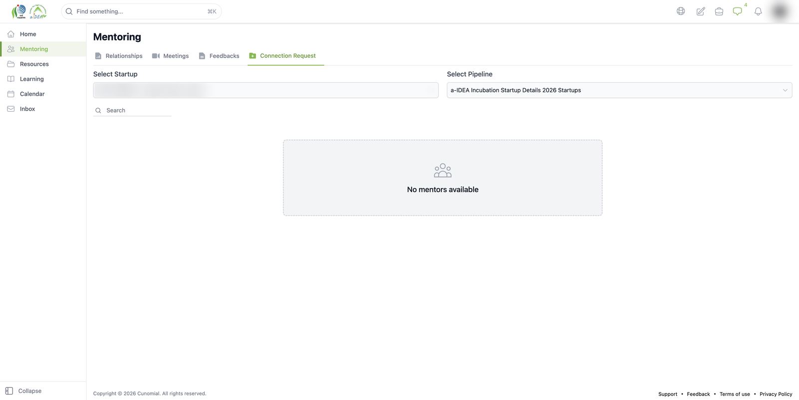This screenshot has height=400, width=799.
Task: Click the Feedback footer link
Action: pos(698,394)
